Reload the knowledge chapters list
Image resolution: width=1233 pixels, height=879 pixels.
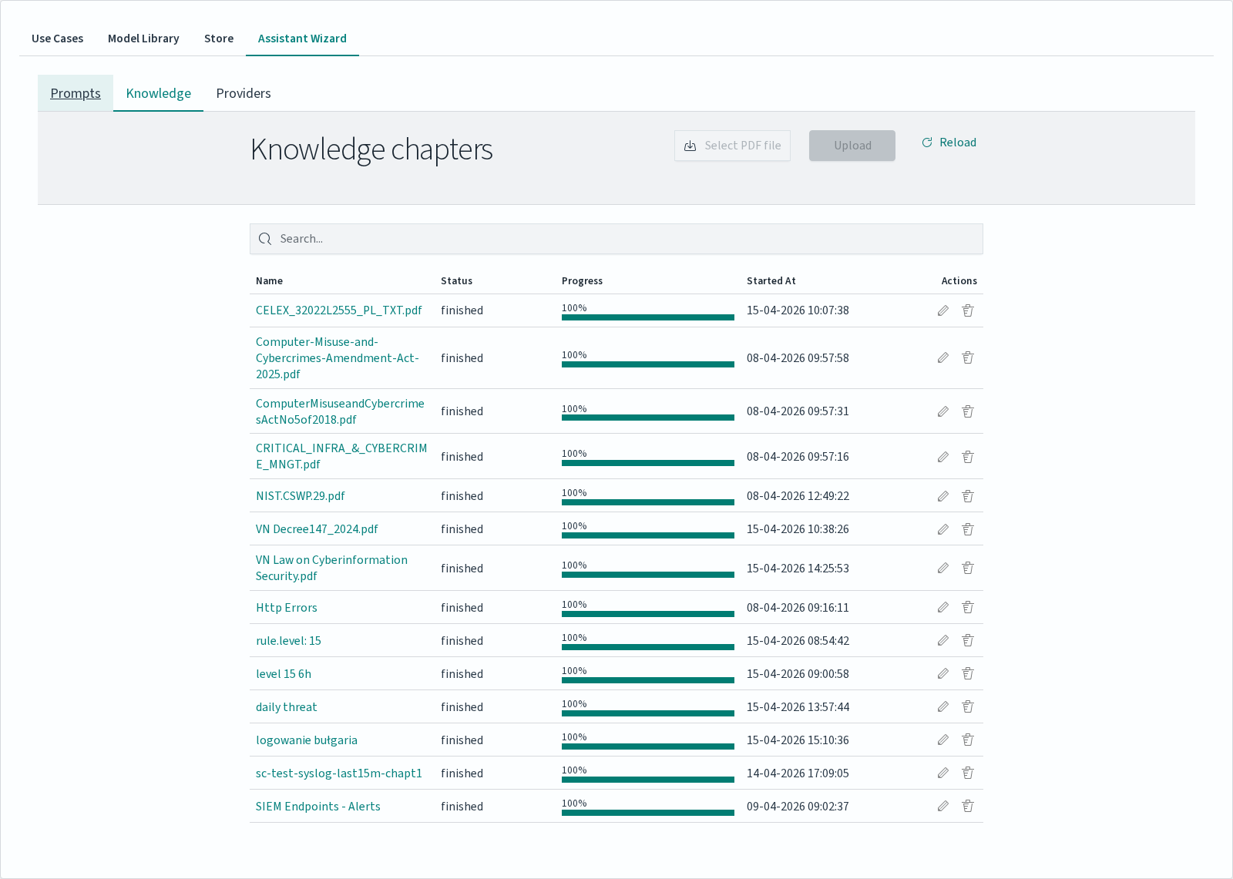click(949, 143)
